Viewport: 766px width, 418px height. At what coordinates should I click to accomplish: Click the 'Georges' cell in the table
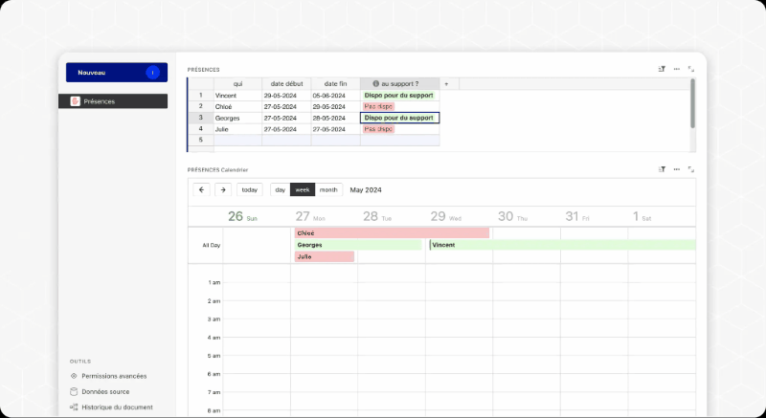237,118
